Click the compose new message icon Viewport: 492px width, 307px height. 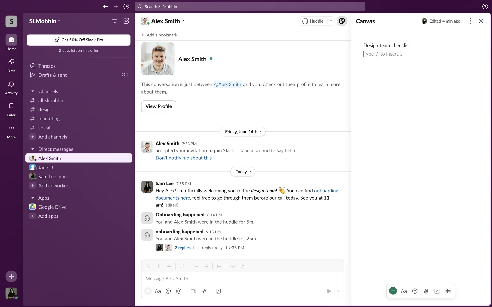pos(126,21)
